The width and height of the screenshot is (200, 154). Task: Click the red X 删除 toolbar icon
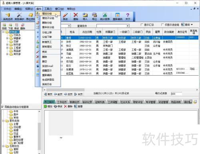76,17
